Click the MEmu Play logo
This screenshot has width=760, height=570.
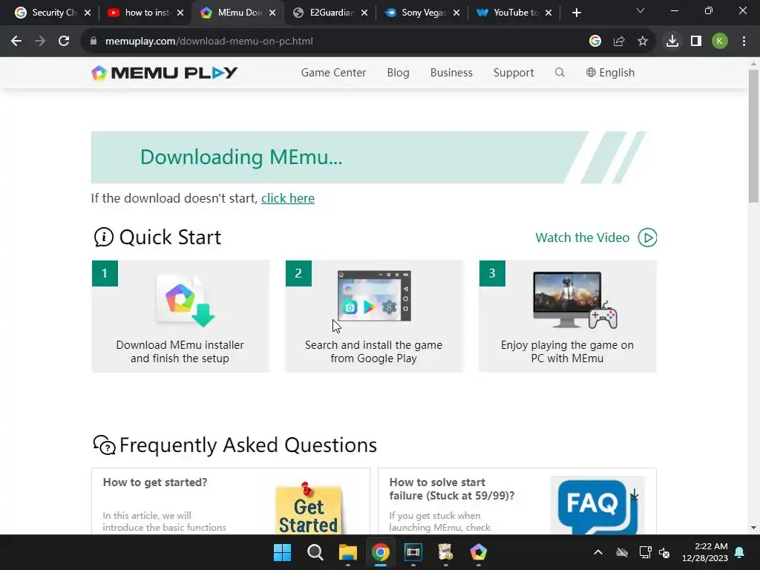coord(164,73)
